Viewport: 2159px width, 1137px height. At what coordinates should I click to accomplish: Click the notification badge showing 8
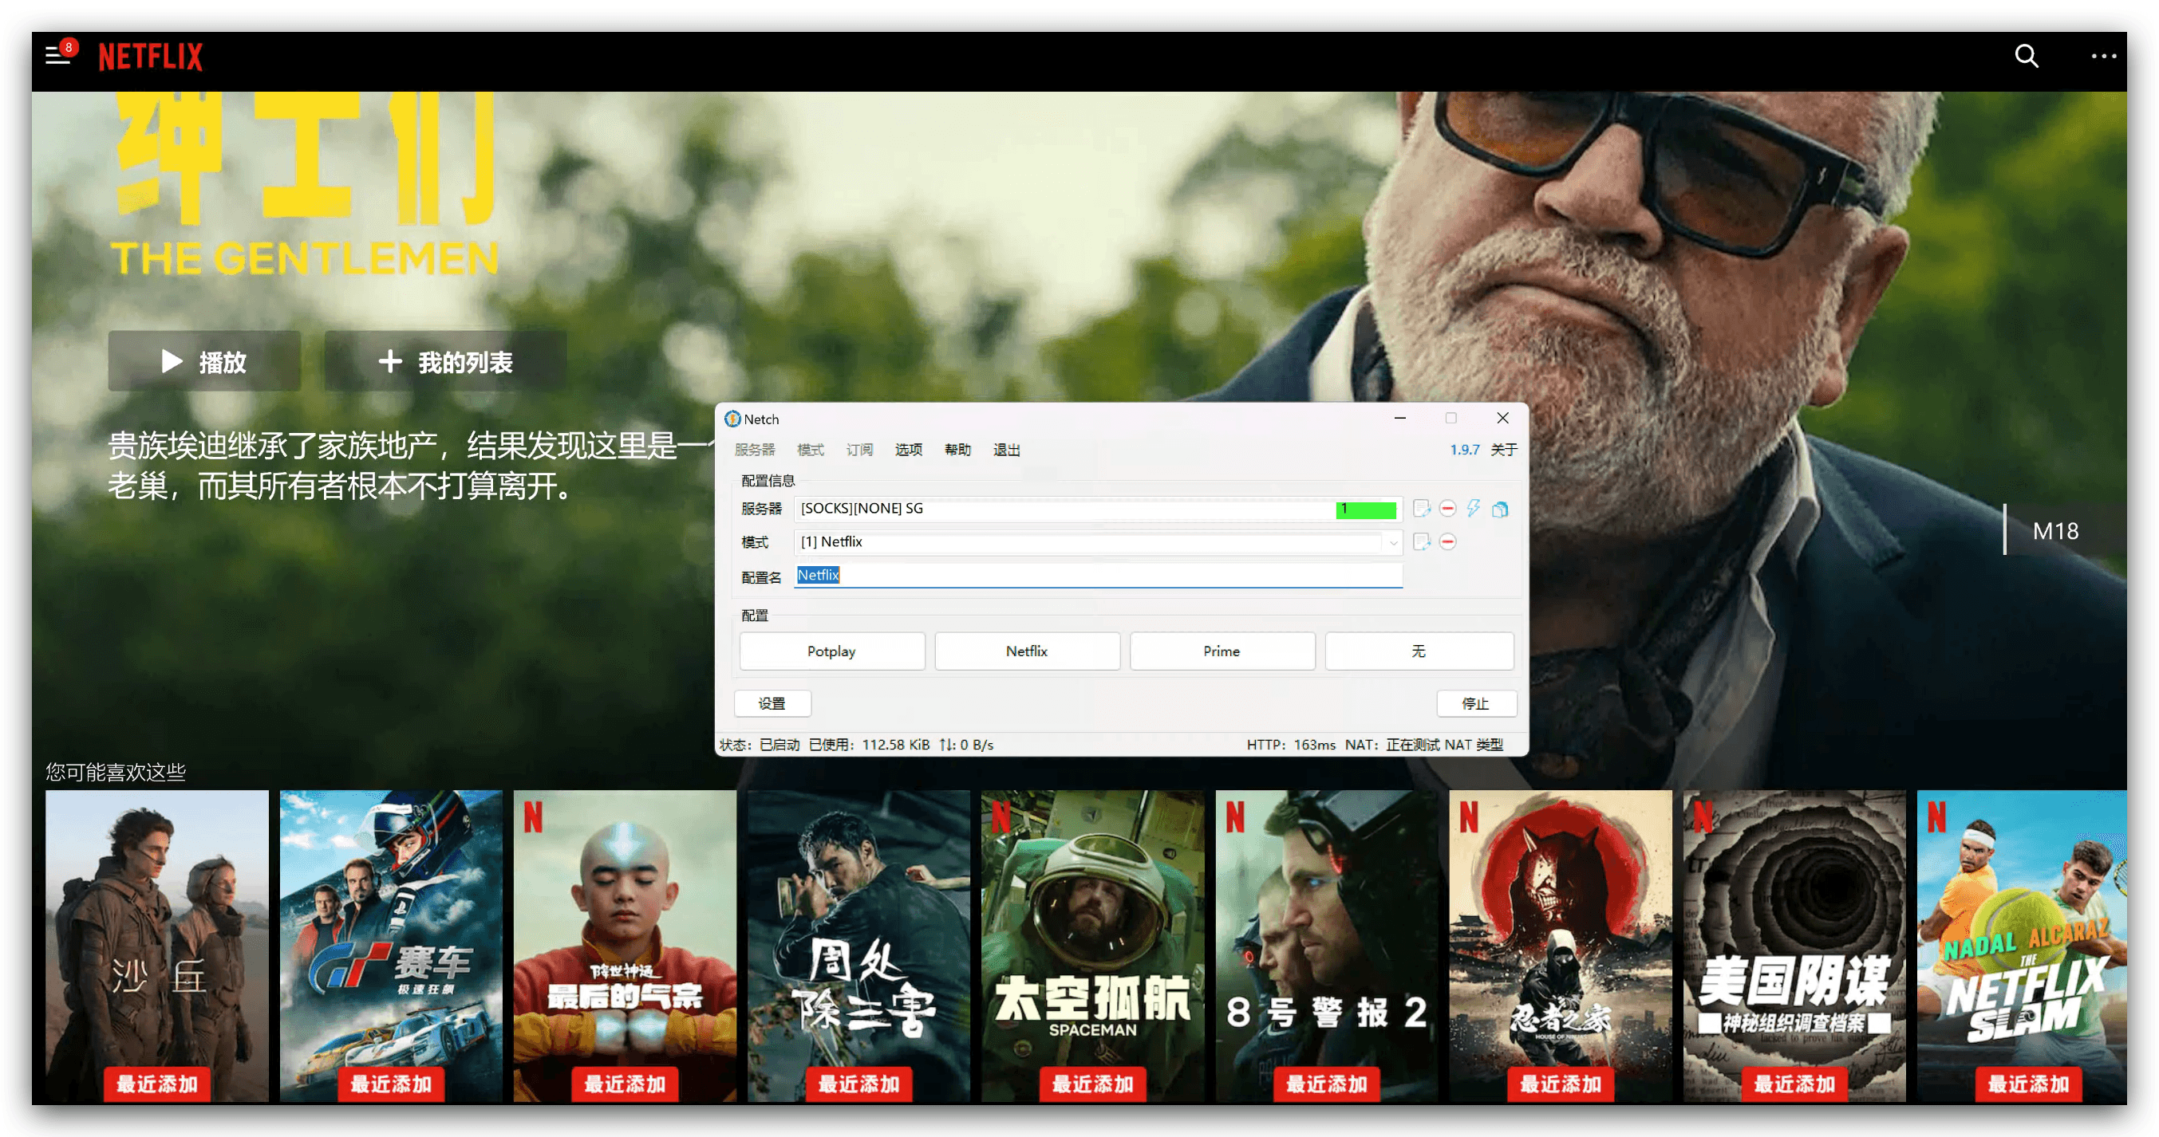tap(69, 48)
